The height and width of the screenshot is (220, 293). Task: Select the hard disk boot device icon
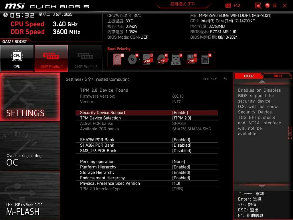[118, 59]
